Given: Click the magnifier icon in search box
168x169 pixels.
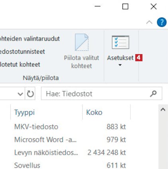Looking at the screenshot, I should click(153, 93).
